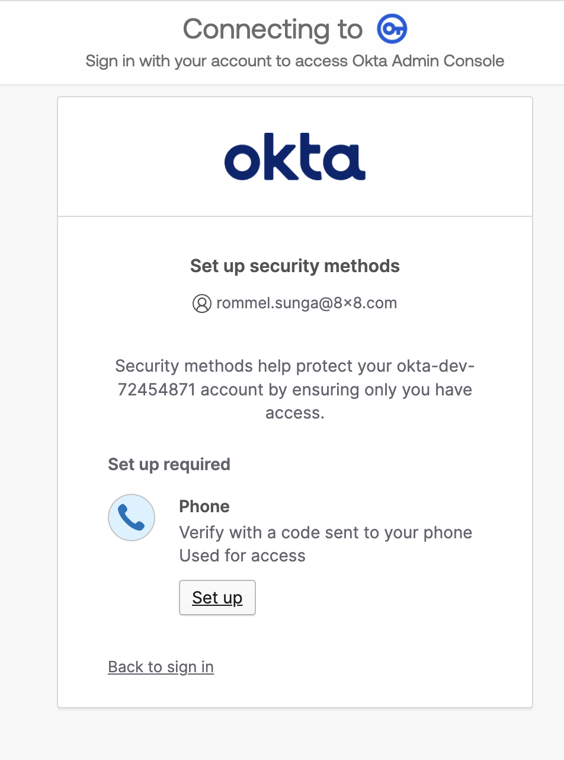Click the "Connecting to" heading text
Viewport: 564px width, 760px height.
(x=273, y=29)
